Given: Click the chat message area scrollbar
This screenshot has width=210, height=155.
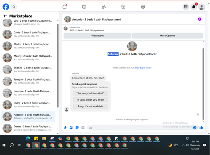Looking at the screenshot, I should point(203,84).
